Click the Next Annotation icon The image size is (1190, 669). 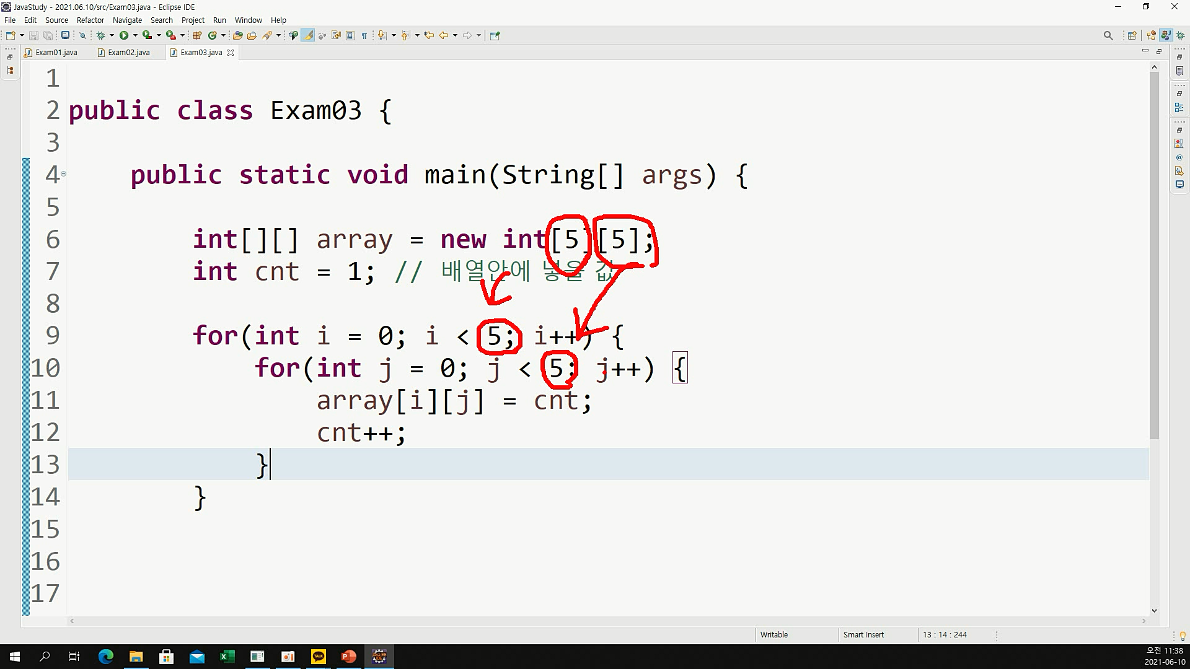(382, 35)
